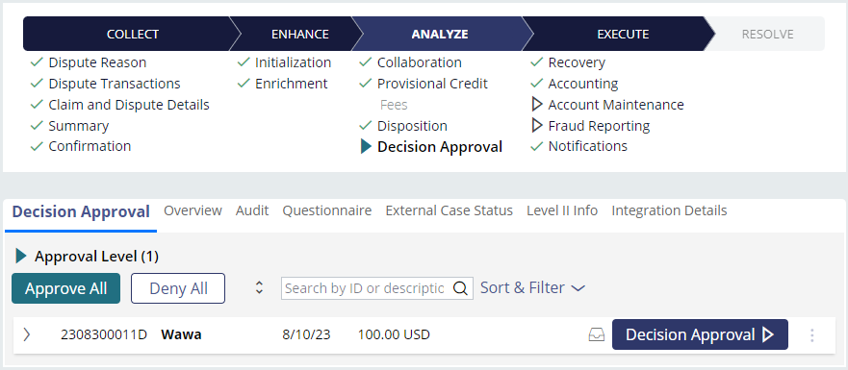848x370 pixels.
Task: Click the search magnifier icon
Action: (x=460, y=288)
